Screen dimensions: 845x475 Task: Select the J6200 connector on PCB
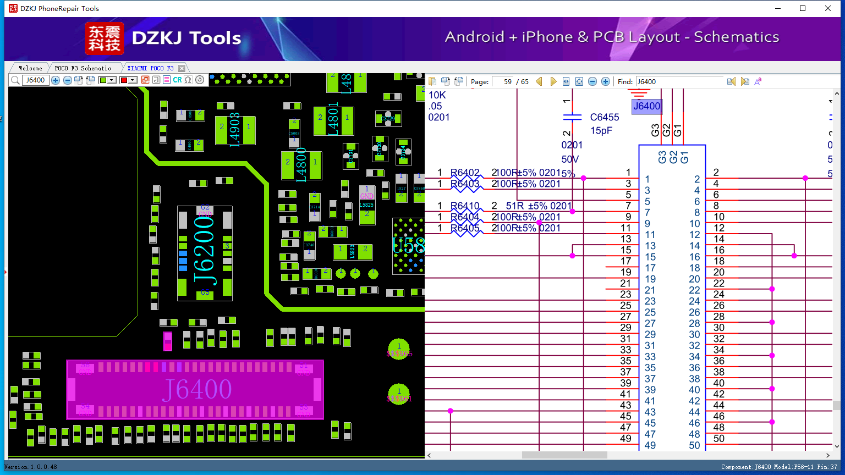[205, 253]
